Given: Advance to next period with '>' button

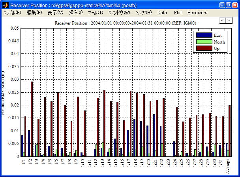Looking at the screenshot, I should tap(229, 20).
